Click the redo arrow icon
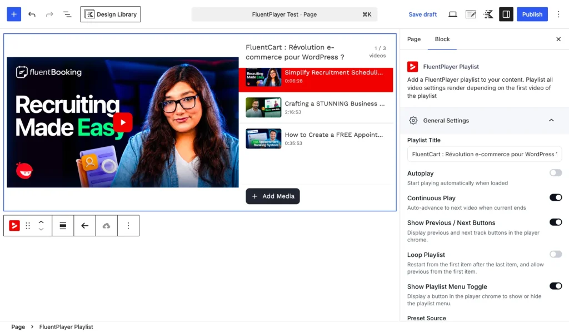This screenshot has height=332, width=569. [49, 14]
